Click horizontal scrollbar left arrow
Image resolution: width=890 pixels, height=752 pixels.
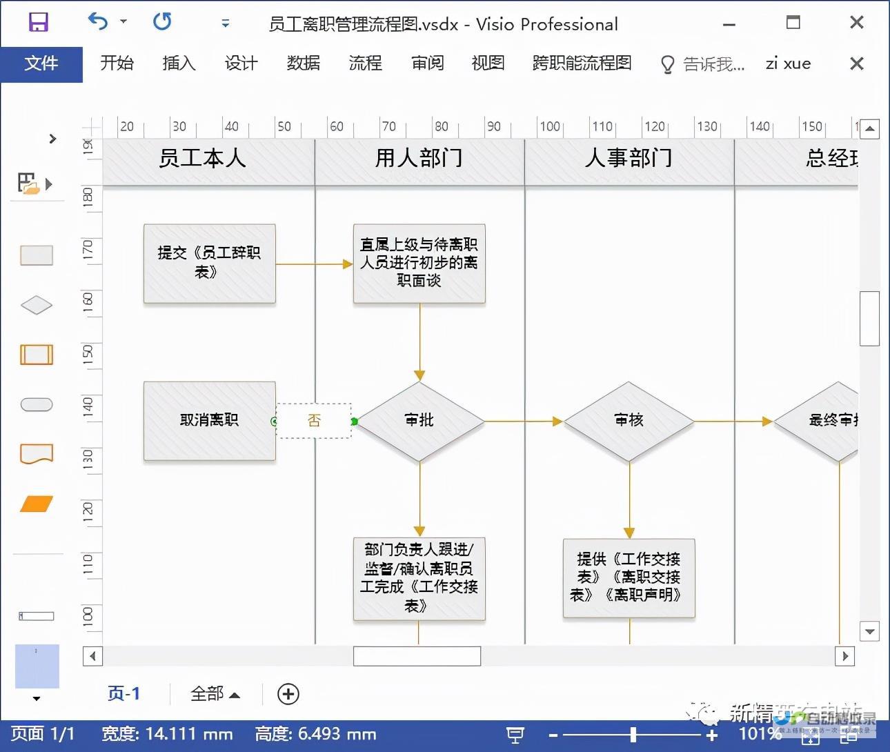(x=92, y=656)
